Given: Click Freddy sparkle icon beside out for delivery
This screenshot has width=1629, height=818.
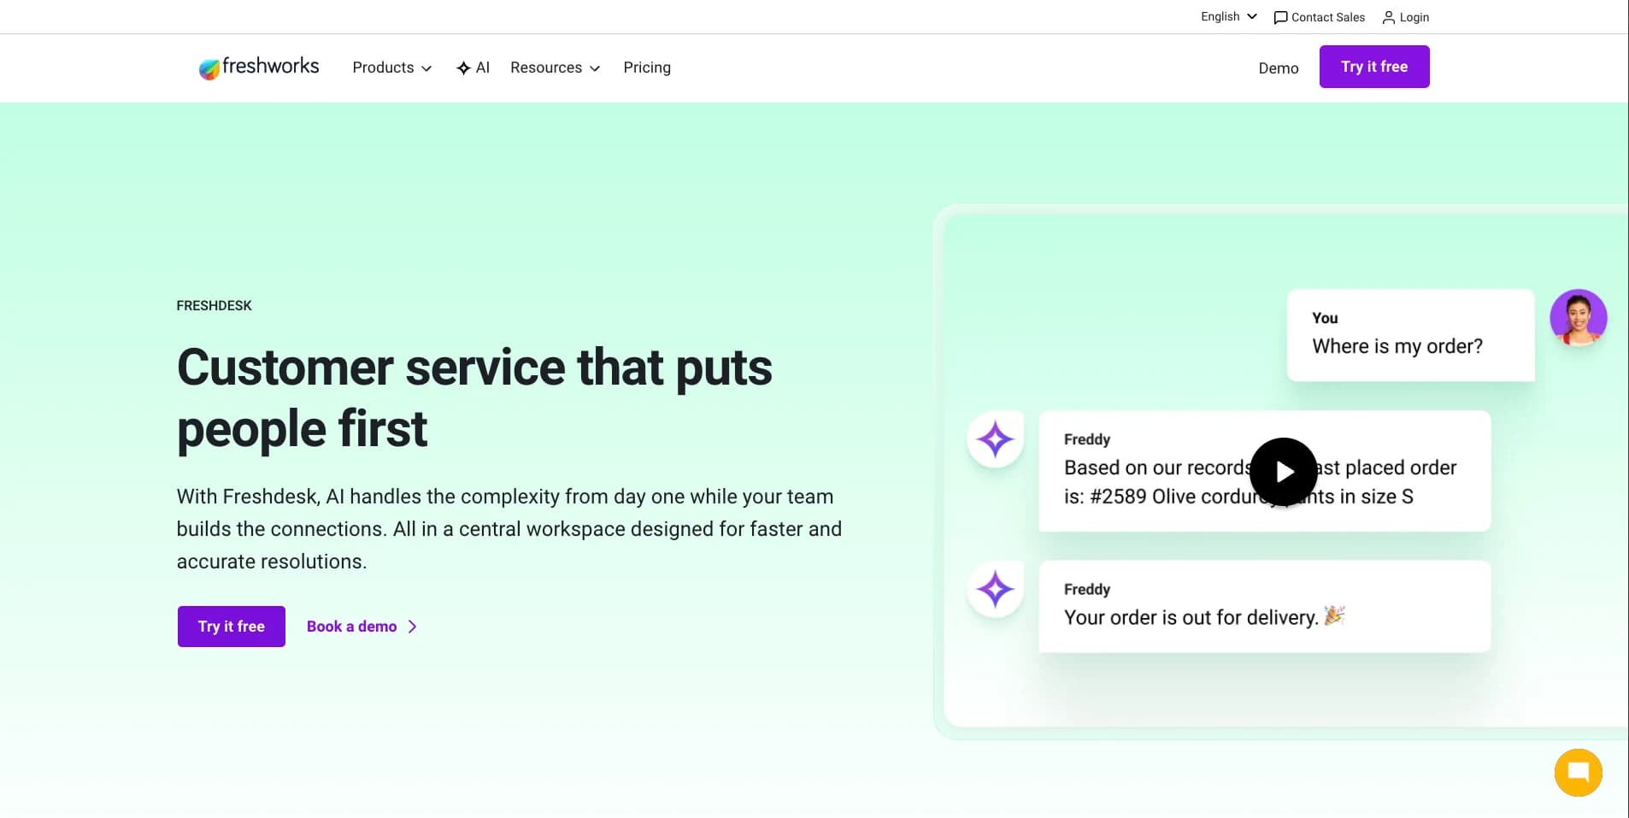Looking at the screenshot, I should coord(995,589).
